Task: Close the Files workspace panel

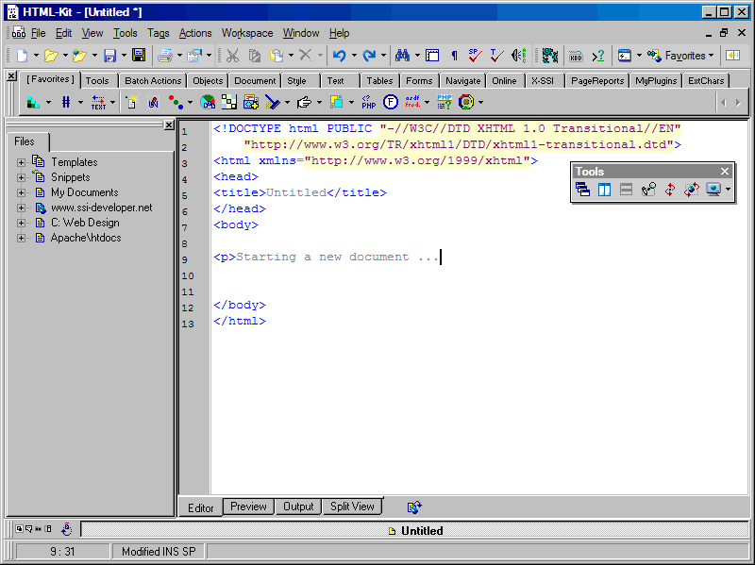Action: pyautogui.click(x=169, y=125)
